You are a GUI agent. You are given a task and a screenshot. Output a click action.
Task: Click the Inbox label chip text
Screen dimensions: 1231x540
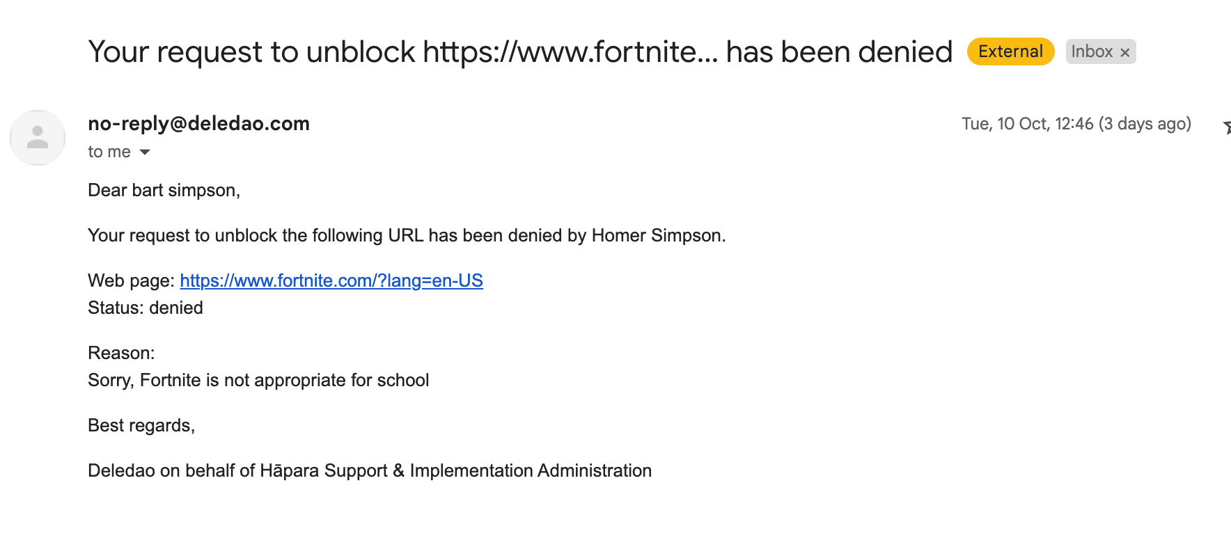[x=1092, y=51]
